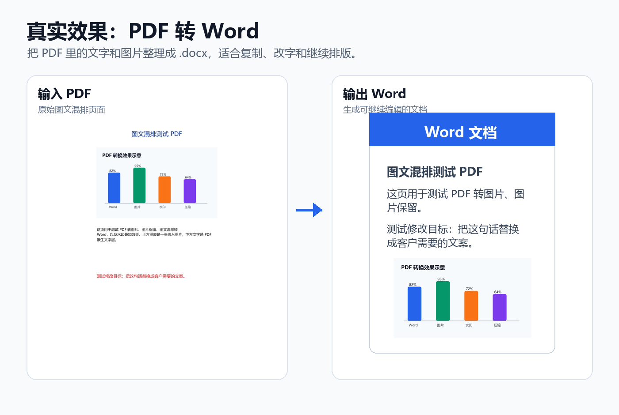The width and height of the screenshot is (619, 415).
Task: Click the "82%" label in the input PDF chart
Action: (x=113, y=171)
